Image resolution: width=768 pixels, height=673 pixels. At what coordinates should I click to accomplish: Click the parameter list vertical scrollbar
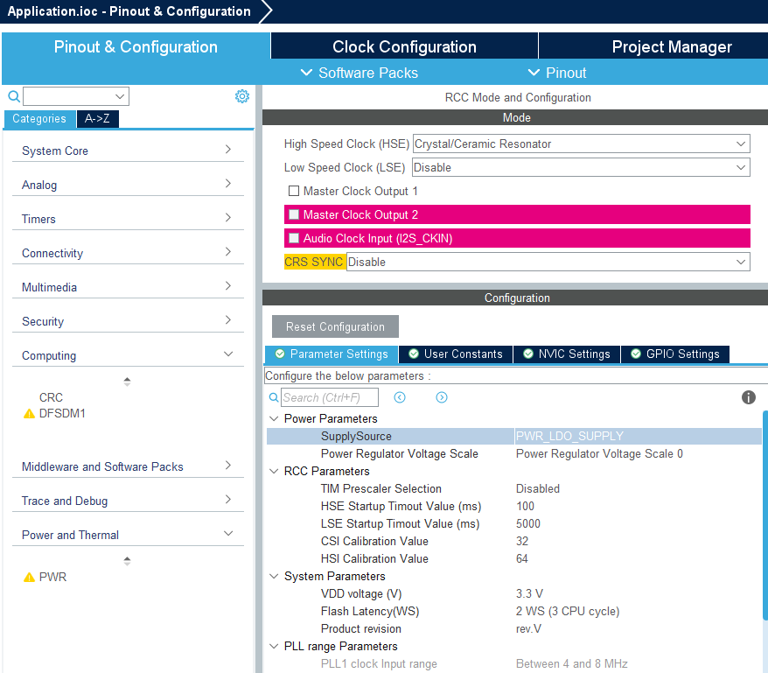[765, 515]
